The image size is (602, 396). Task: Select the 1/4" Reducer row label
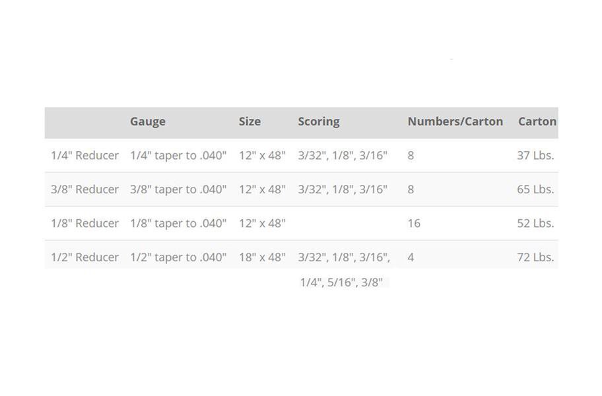coord(84,156)
